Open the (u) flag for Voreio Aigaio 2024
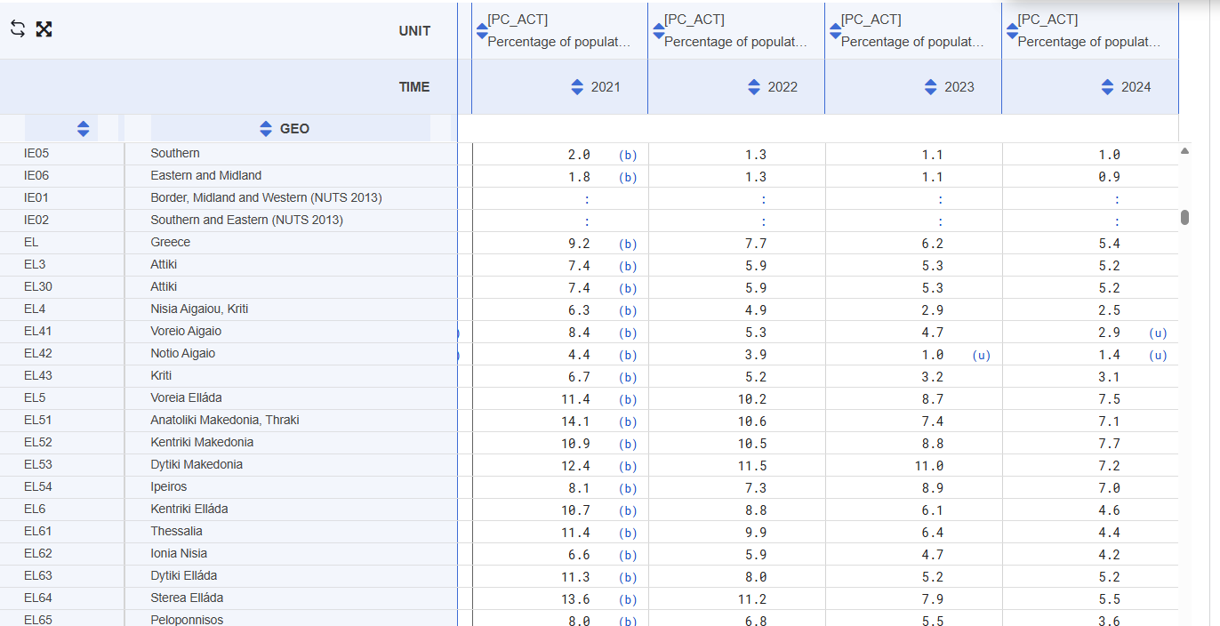The height and width of the screenshot is (626, 1220). (x=1157, y=333)
